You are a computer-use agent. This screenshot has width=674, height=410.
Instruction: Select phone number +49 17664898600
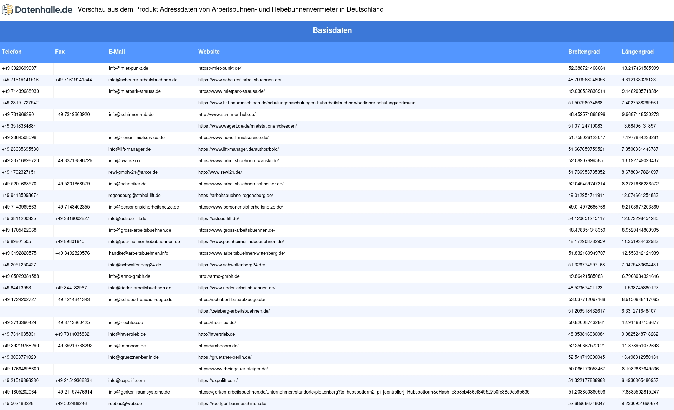20,369
